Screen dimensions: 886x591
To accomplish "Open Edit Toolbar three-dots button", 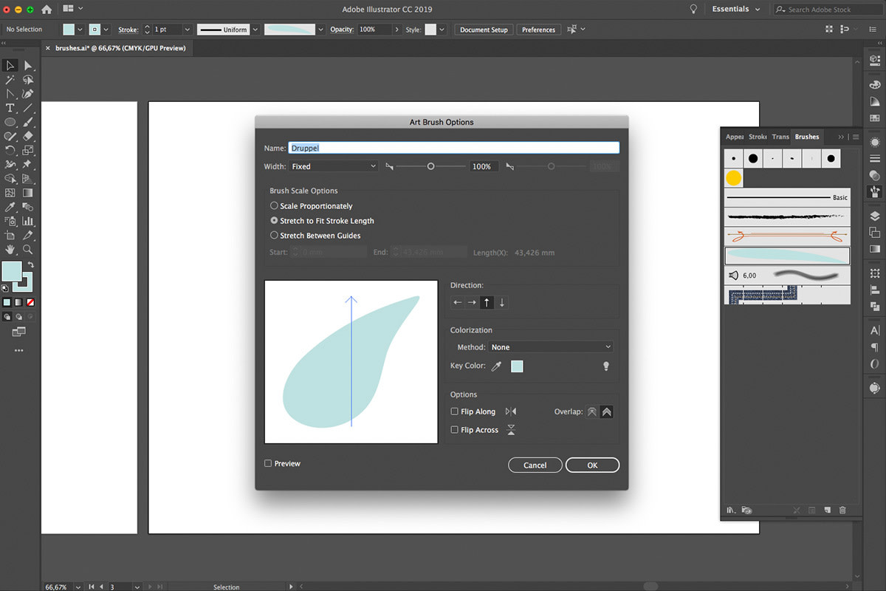I will (19, 350).
